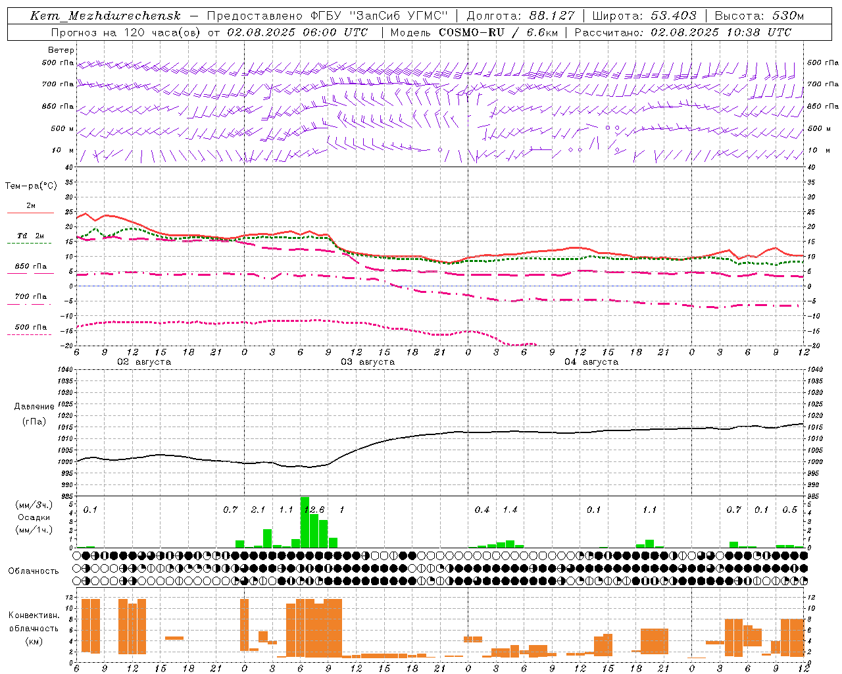Click the model name COSMO-RU / 6.6км
This screenshot has height=674, width=842.
tap(499, 32)
